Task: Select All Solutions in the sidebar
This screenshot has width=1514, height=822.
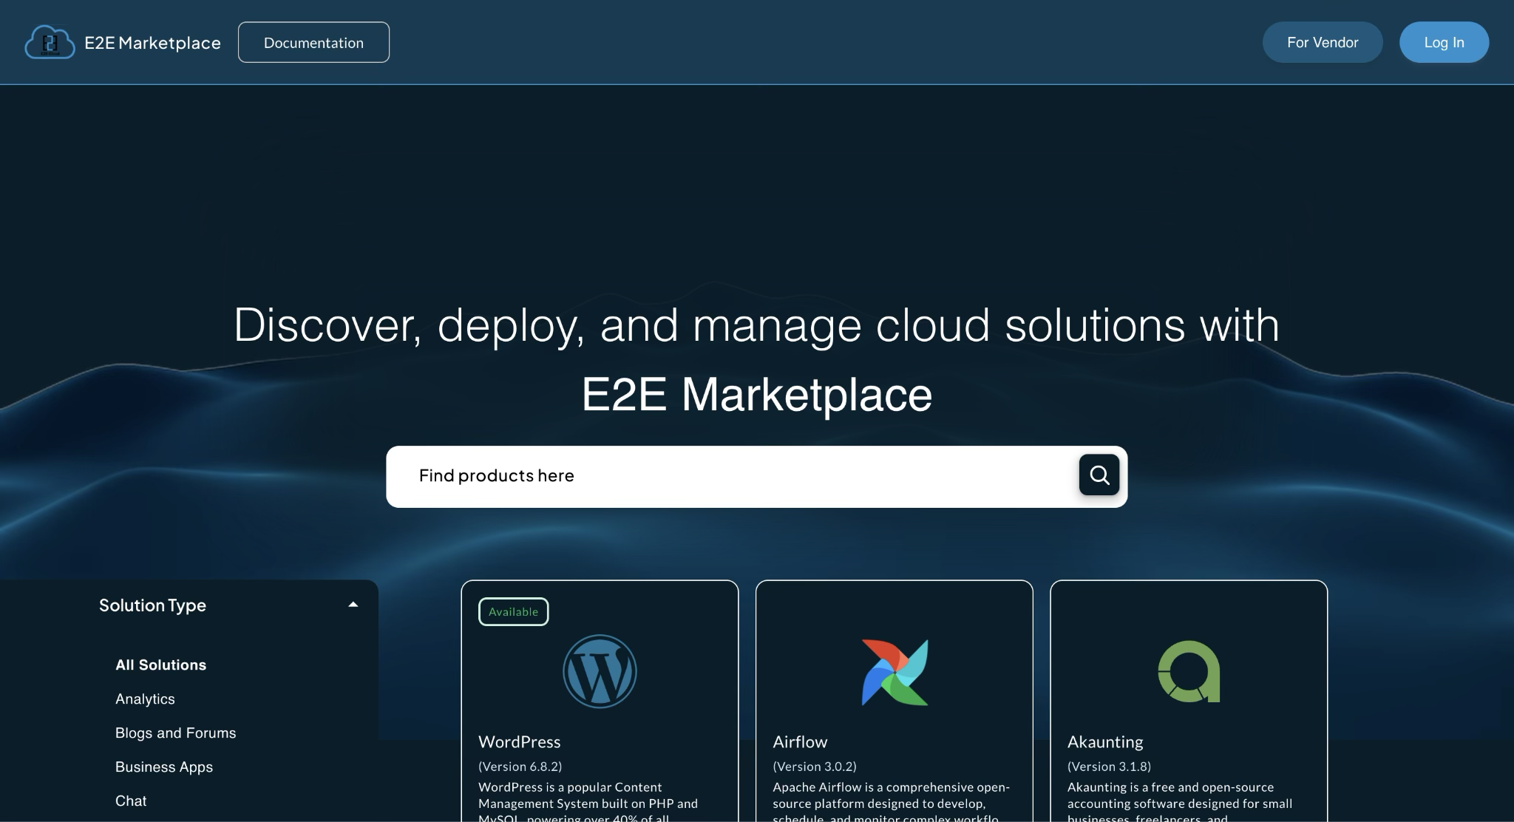Action: point(160,665)
